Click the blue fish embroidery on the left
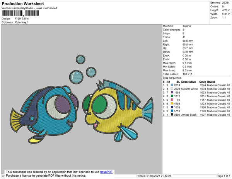232x179 pixels. coord(44,114)
